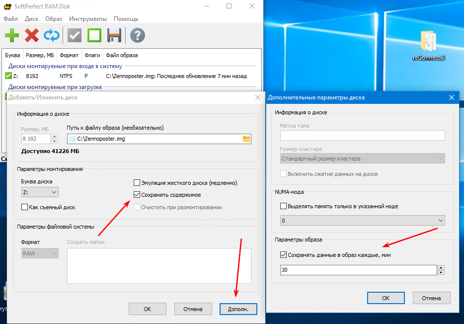
Task: Open the Формат RAW dropdown
Action: click(40, 253)
